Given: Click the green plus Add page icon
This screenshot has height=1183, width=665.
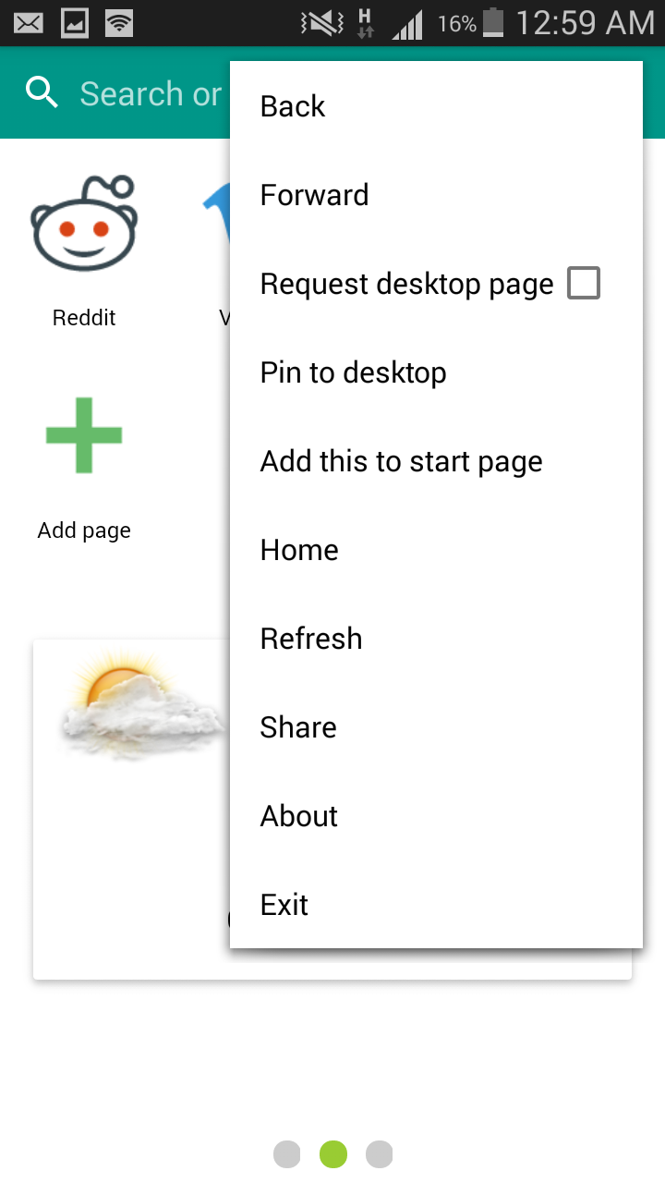Looking at the screenshot, I should [84, 435].
